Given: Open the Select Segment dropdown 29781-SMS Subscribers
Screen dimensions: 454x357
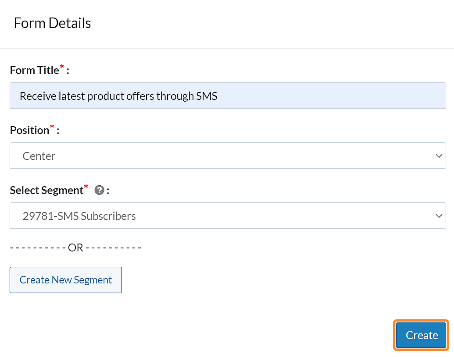Looking at the screenshot, I should click(x=228, y=216).
